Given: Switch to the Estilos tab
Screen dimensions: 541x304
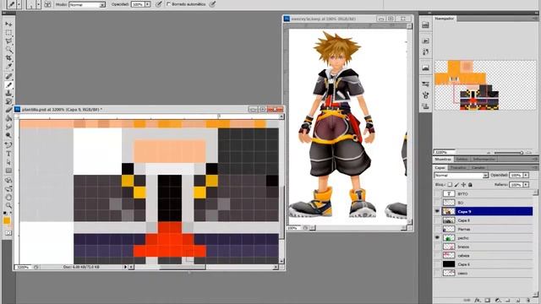Looking at the screenshot, I should pyautogui.click(x=462, y=160).
